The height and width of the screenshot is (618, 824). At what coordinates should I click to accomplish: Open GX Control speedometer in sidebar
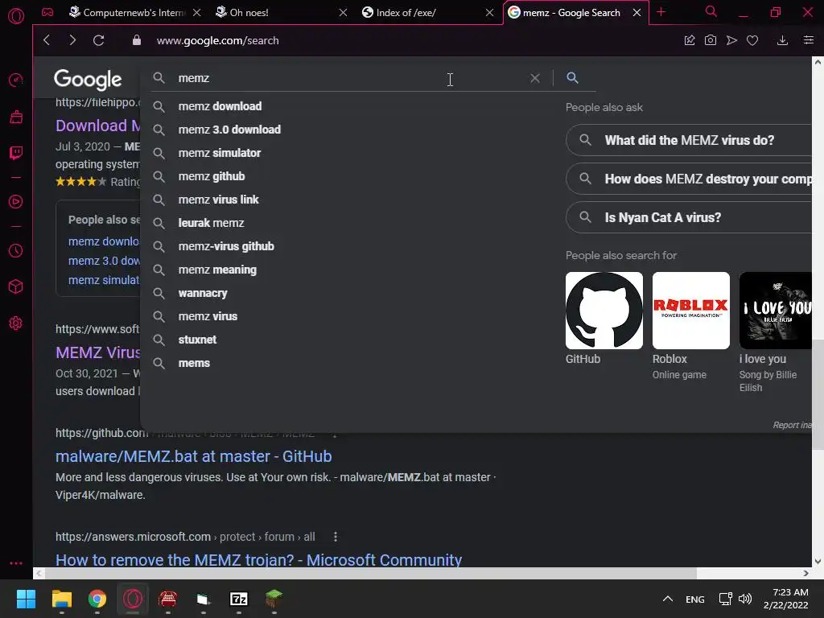pos(16,80)
